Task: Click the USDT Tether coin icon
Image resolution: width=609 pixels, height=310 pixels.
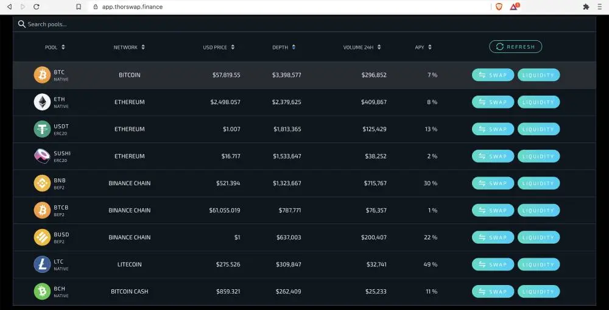Action: [x=42, y=129]
